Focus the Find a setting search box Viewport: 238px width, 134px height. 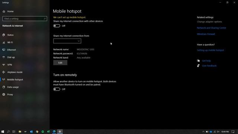point(25,19)
